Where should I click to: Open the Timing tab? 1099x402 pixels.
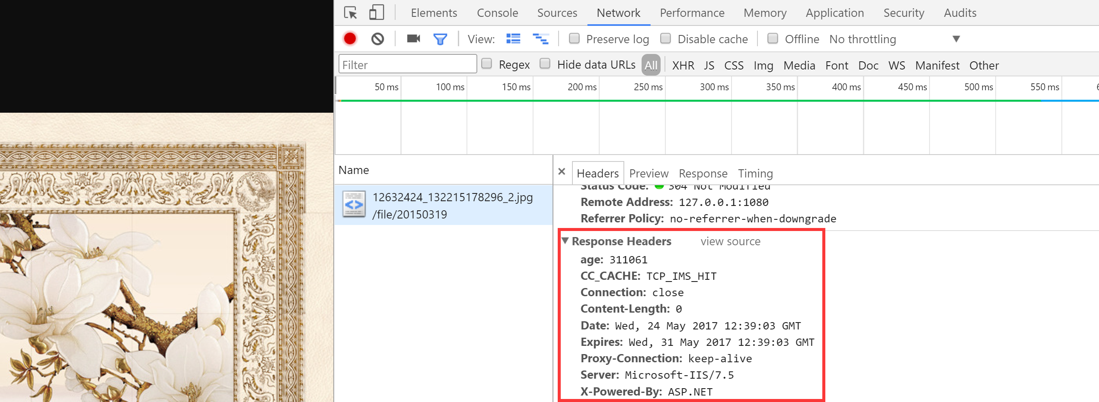tap(755, 173)
